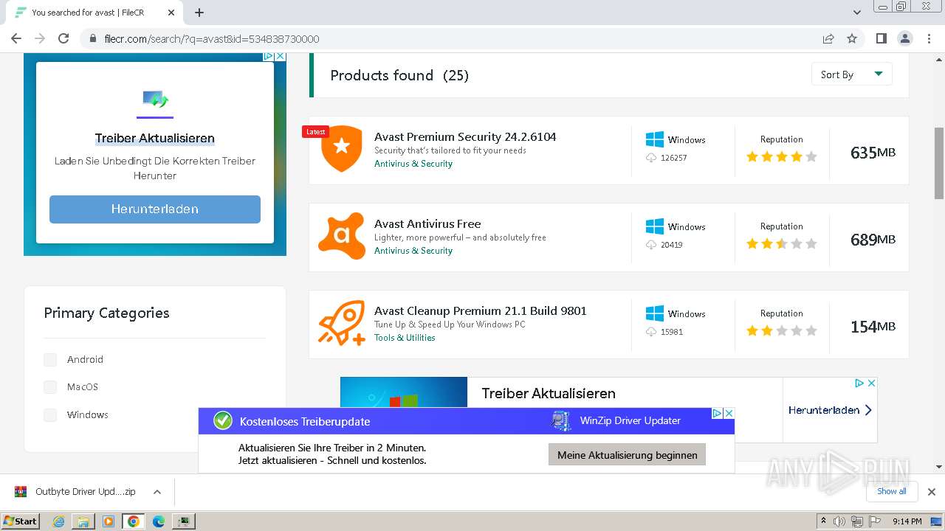Viewport: 945px width, 531px height.
Task: Click the Avast Antivirus Free orange logo
Action: coord(341,236)
